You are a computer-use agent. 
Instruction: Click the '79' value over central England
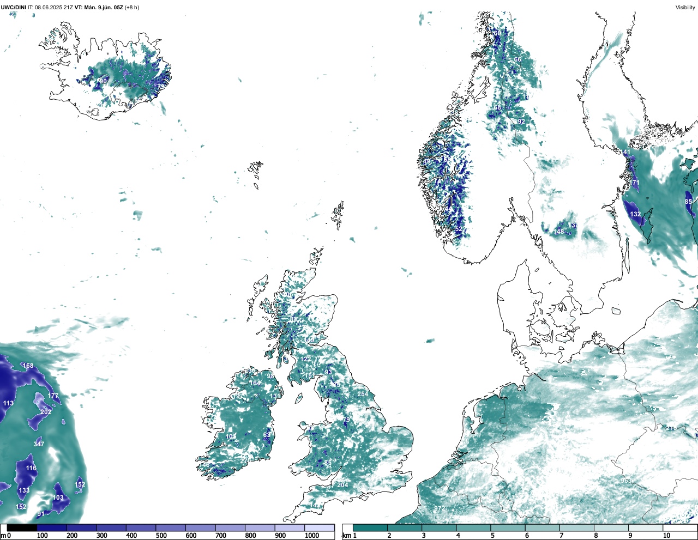tap(346, 420)
